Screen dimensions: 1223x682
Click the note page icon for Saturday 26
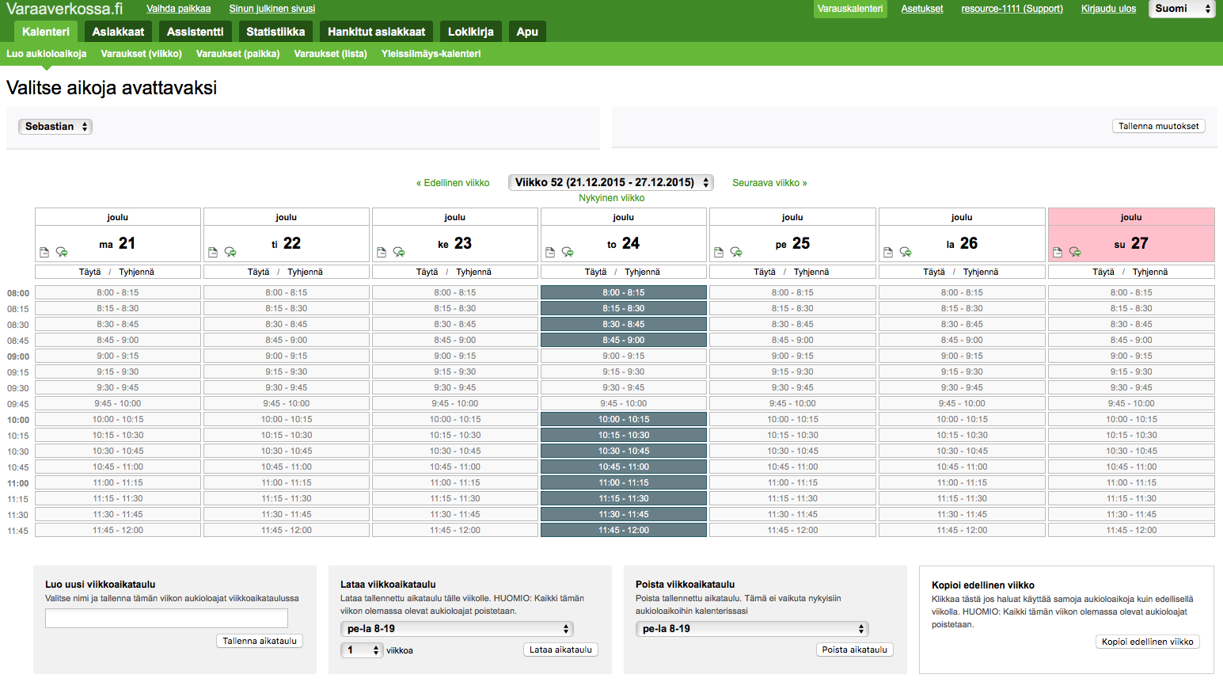click(x=888, y=252)
